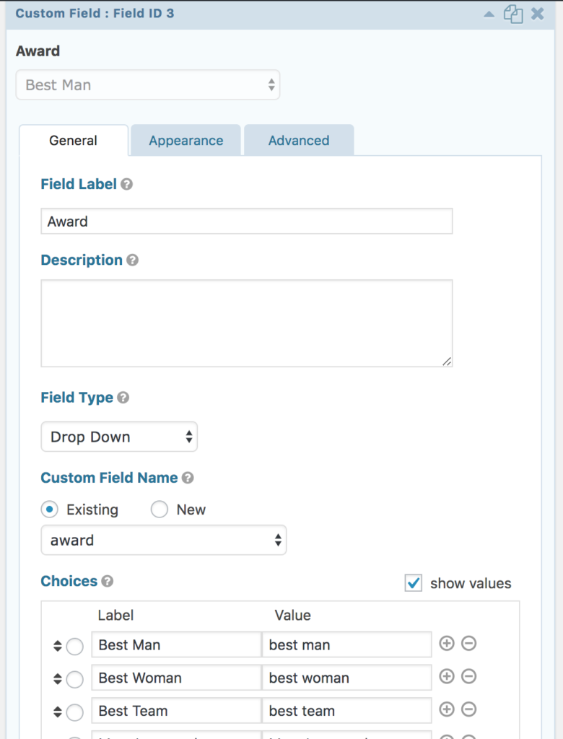Delete the field with the X icon
The width and height of the screenshot is (563, 739).
[x=538, y=13]
